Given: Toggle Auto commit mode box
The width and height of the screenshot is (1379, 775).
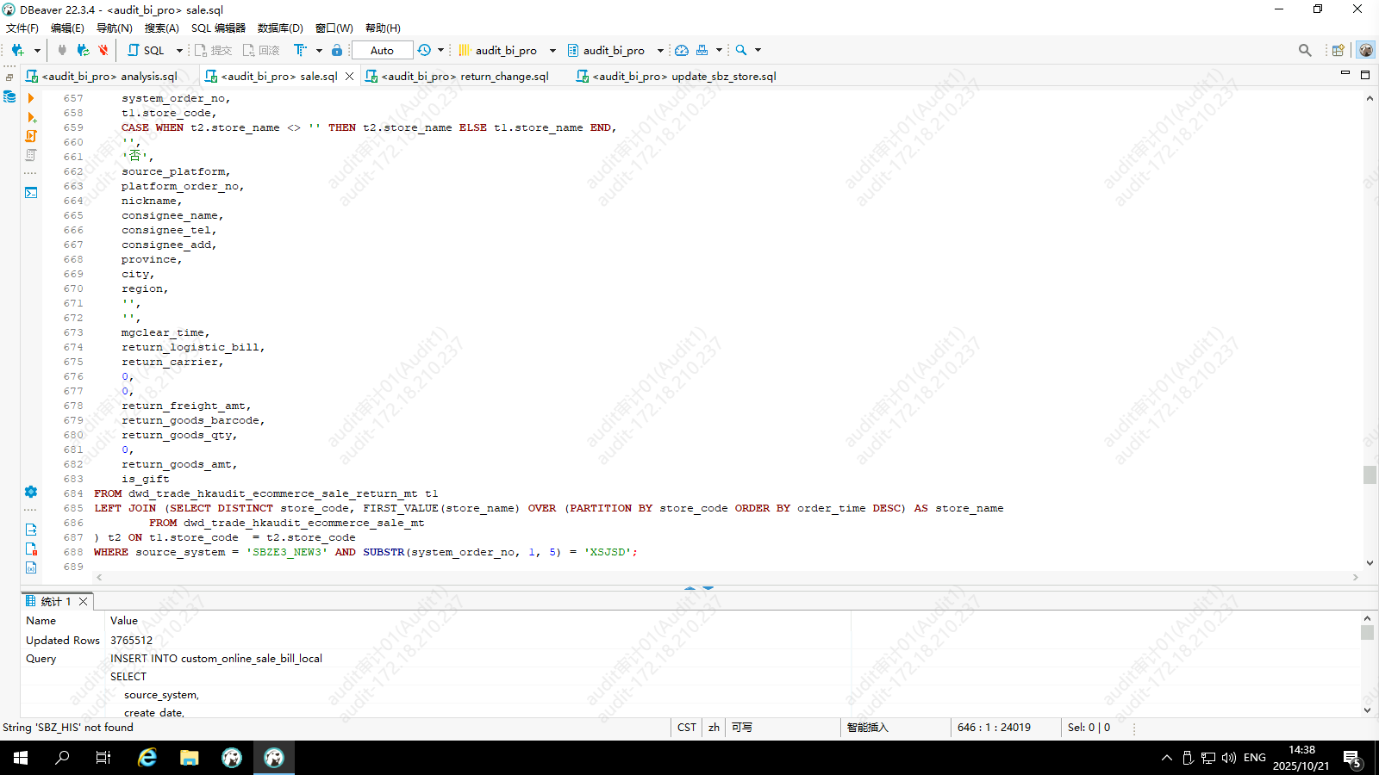Looking at the screenshot, I should tap(382, 50).
